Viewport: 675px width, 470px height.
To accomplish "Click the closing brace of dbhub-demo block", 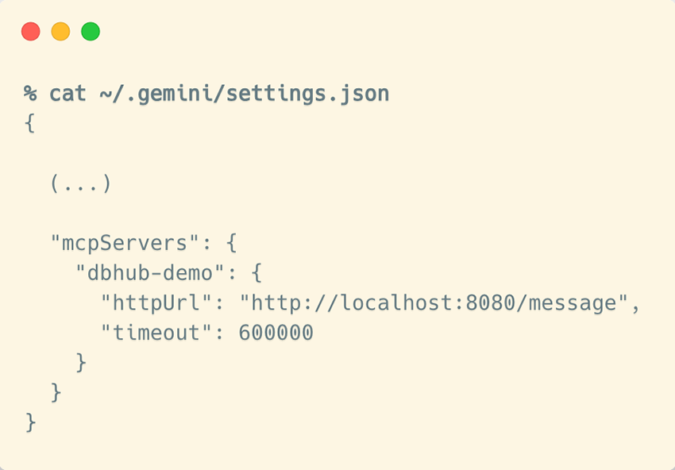I will point(83,362).
